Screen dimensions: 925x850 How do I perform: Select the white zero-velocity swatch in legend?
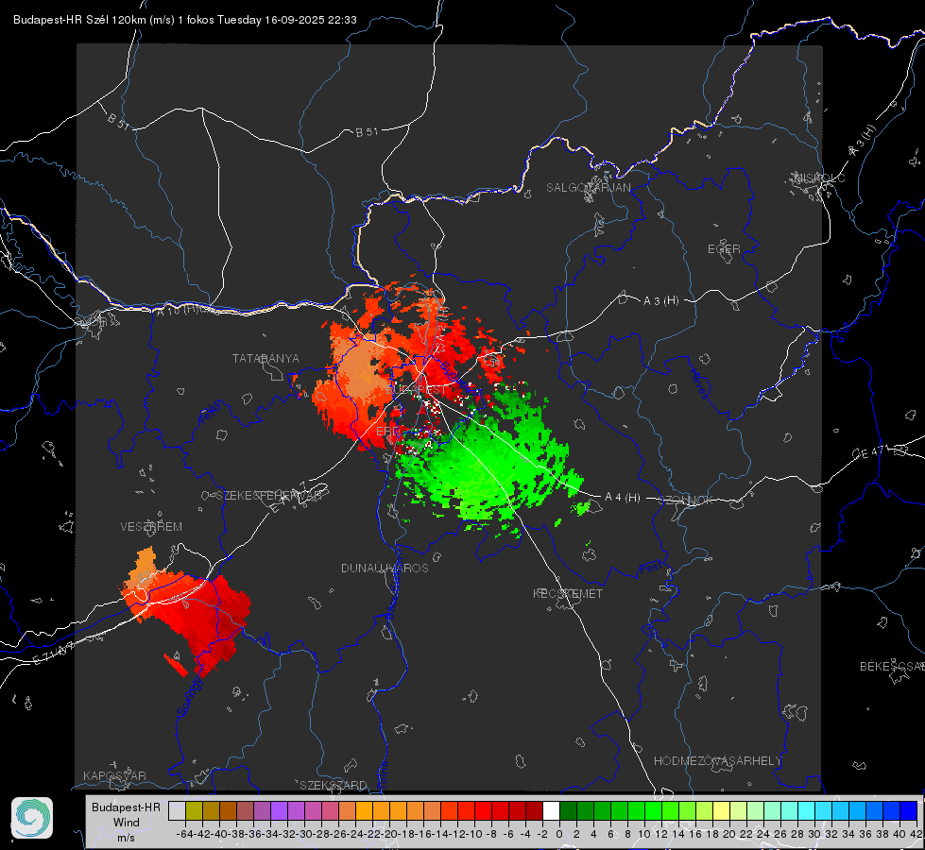[551, 810]
